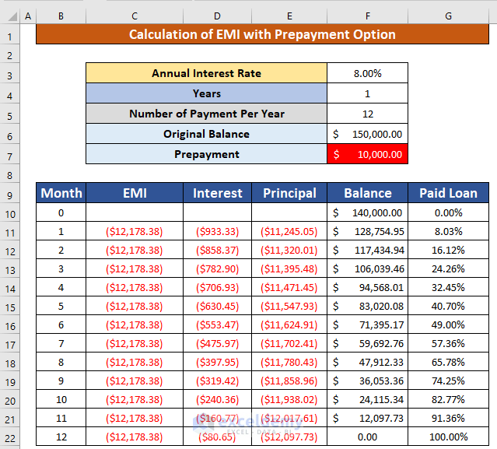Select column A header

pos(28,16)
